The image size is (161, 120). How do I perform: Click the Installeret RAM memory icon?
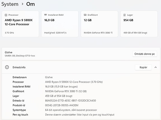tap(45, 15)
